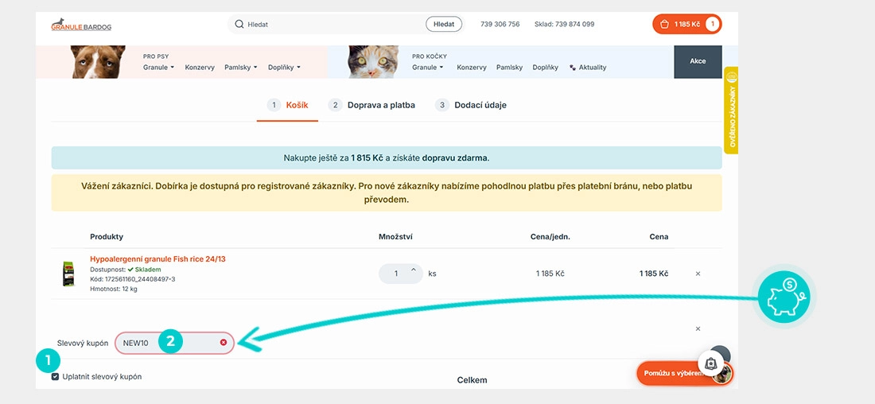Go to the Doprava a platba step

(371, 105)
